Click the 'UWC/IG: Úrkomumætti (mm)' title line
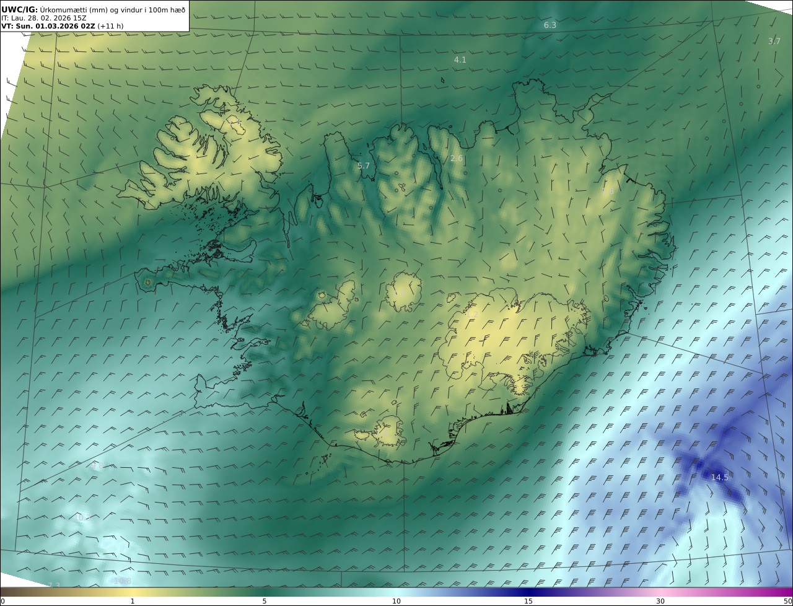Image resolution: width=793 pixels, height=606 pixels. click(x=94, y=9)
